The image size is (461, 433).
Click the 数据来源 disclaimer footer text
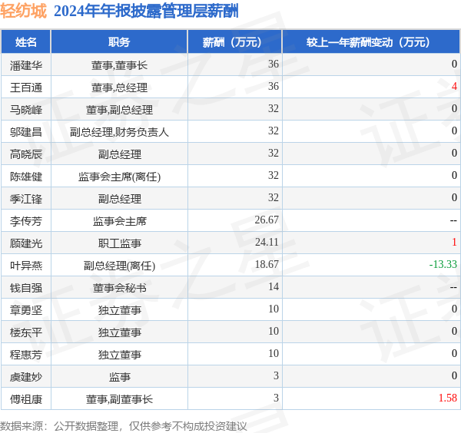124,427
